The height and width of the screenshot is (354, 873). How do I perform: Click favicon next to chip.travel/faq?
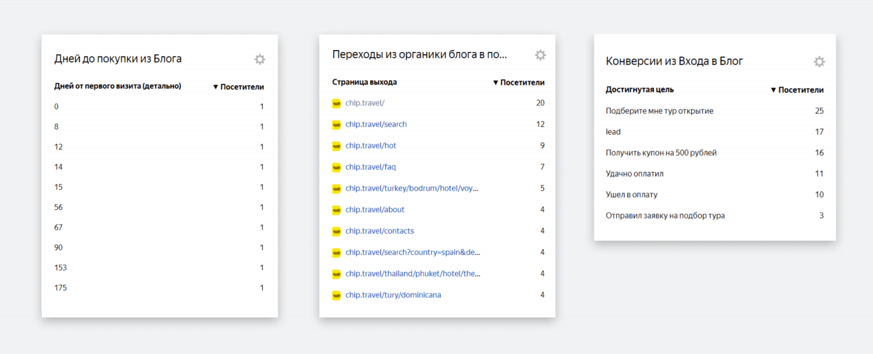337,167
